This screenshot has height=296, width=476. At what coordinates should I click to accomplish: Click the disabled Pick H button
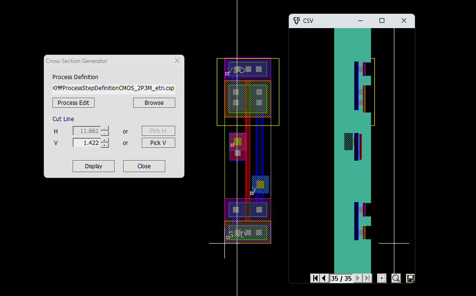(x=158, y=131)
